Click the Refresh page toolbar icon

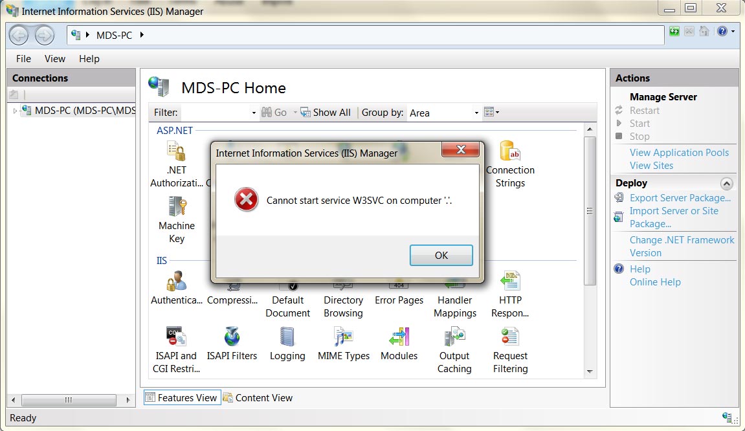[674, 32]
